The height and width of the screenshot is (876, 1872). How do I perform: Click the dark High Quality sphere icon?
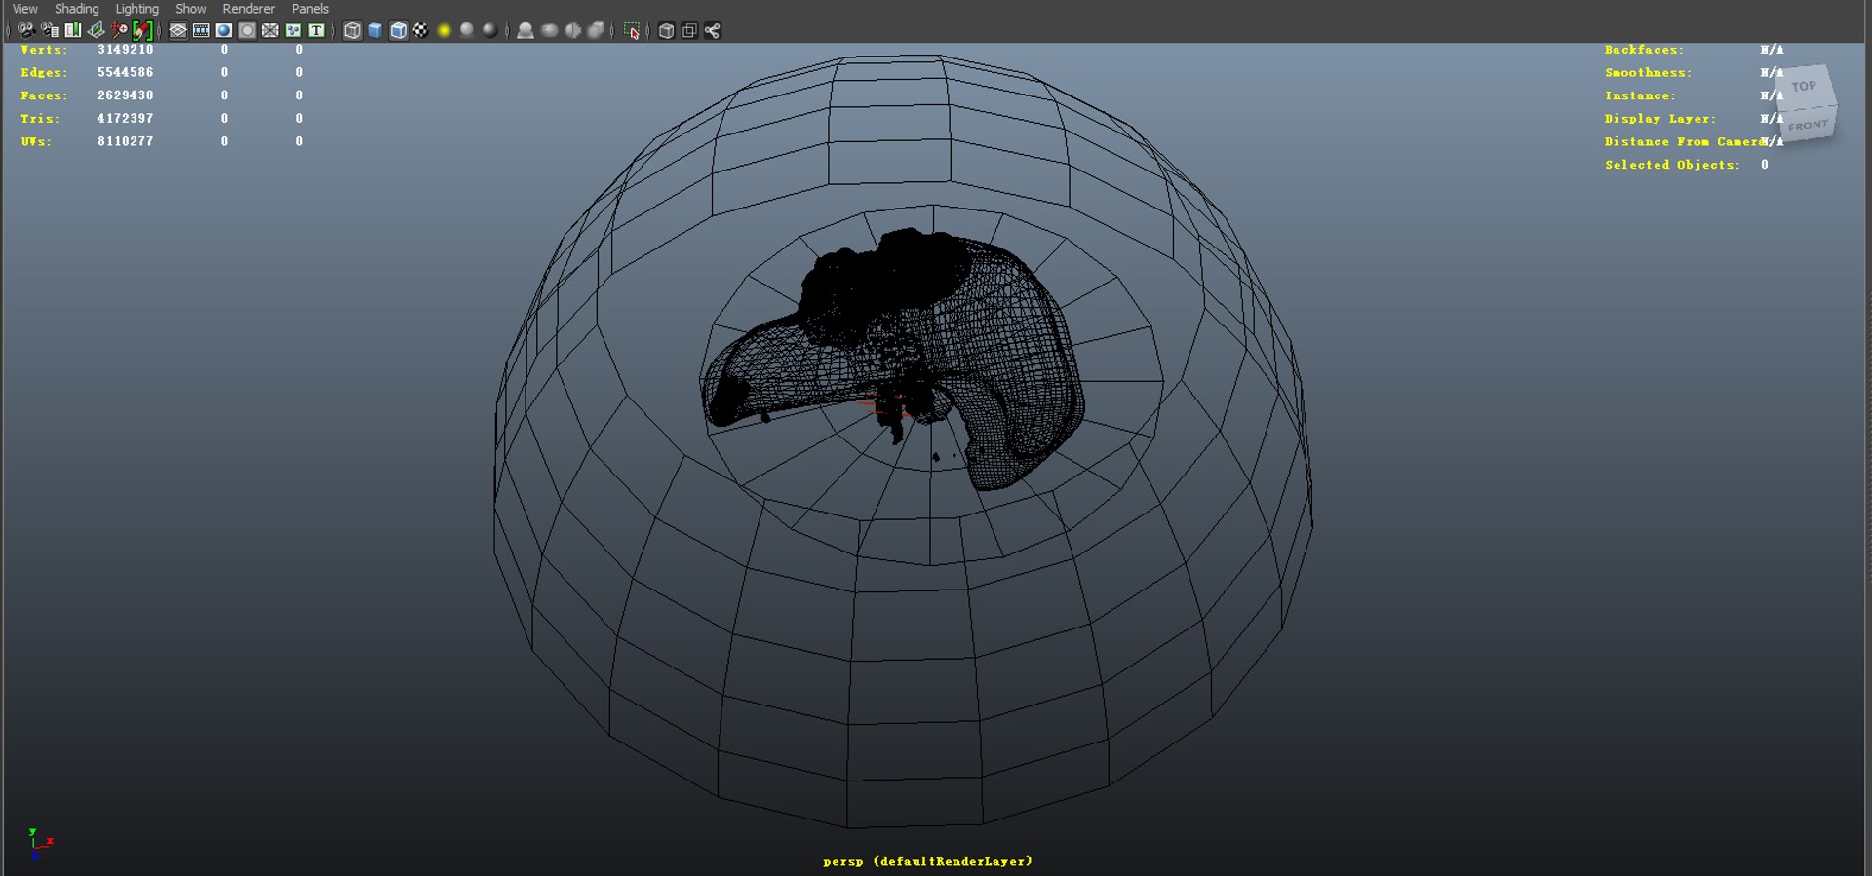click(490, 31)
